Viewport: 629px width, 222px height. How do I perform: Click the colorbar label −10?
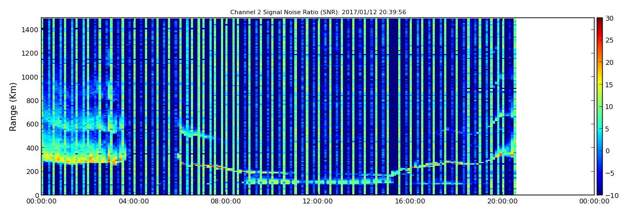[611, 195]
